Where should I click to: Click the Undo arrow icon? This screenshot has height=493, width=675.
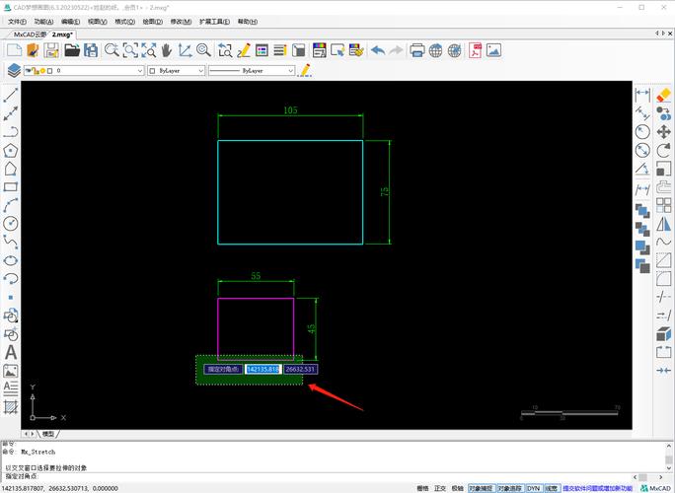(x=377, y=50)
